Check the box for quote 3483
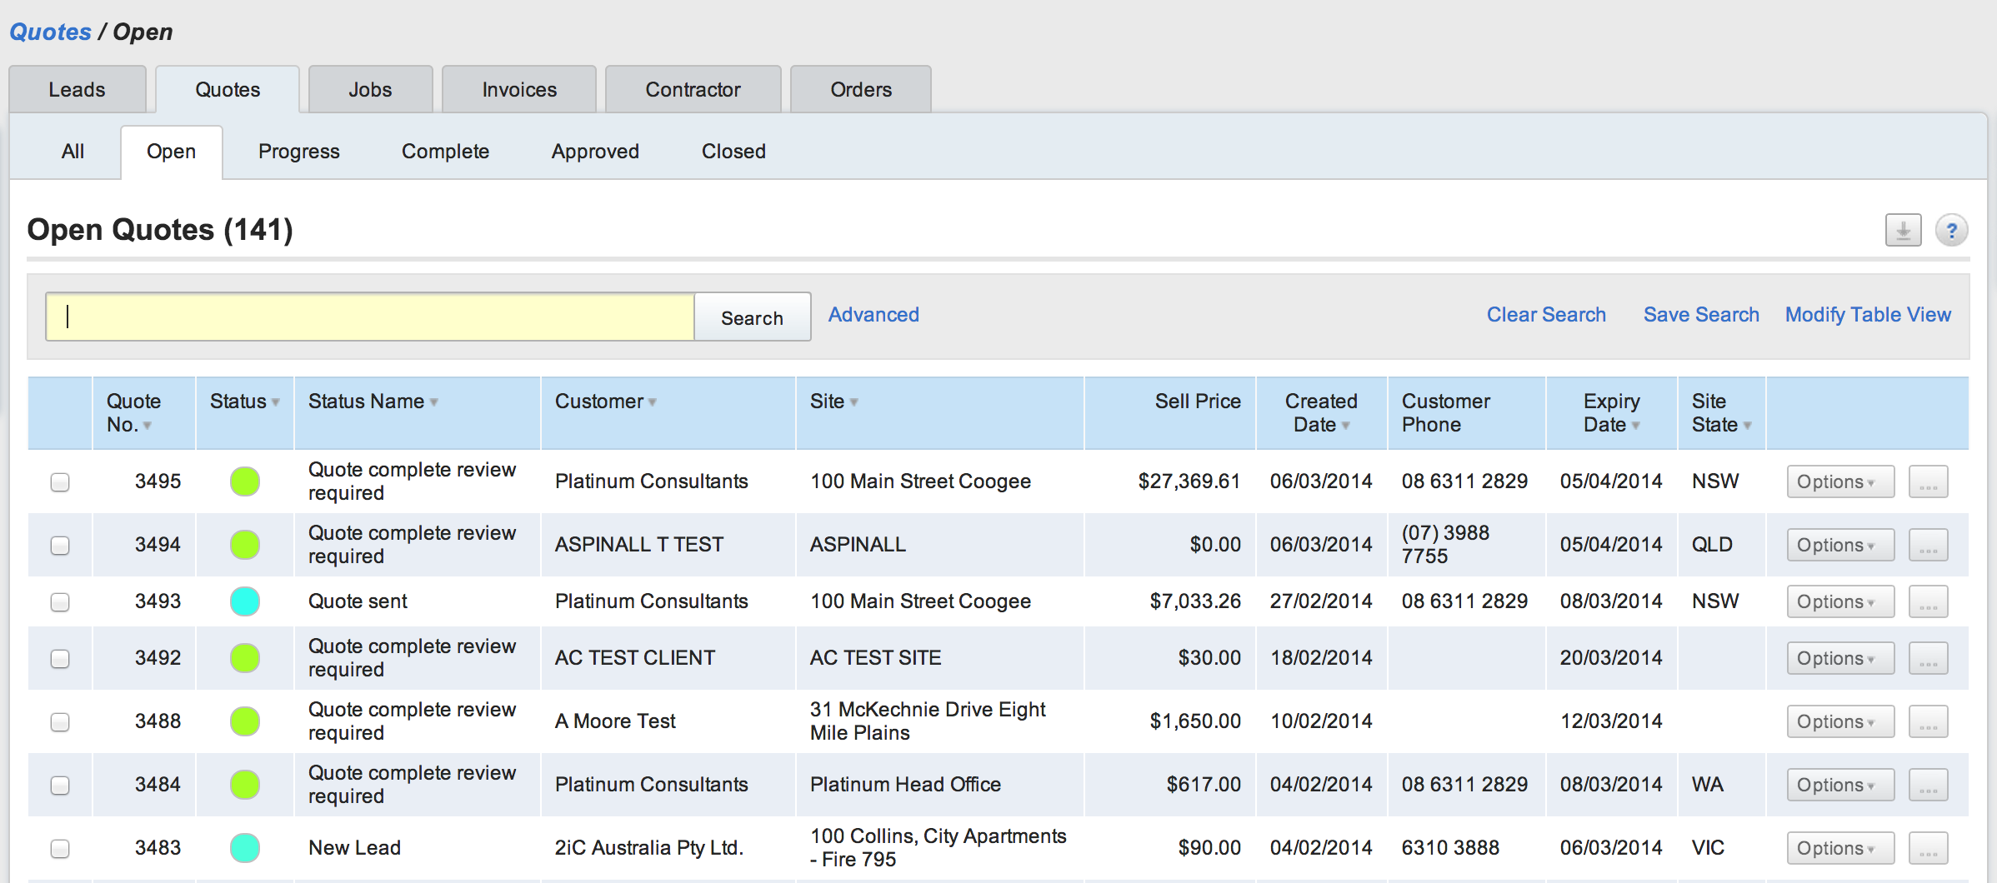 (60, 849)
